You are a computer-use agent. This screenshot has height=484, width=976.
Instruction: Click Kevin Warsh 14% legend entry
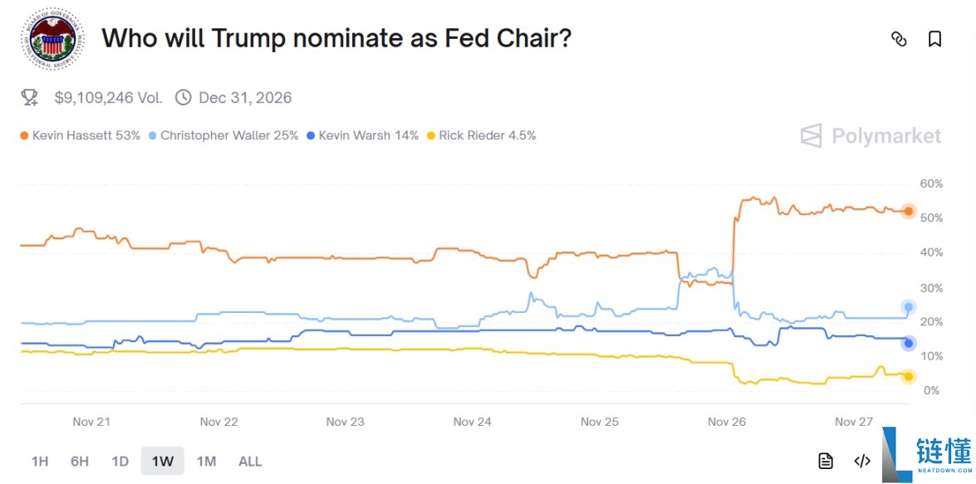pyautogui.click(x=362, y=135)
